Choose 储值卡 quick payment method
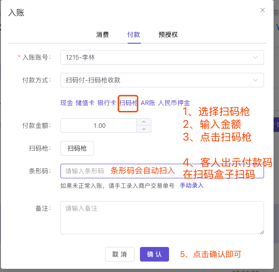The height and width of the screenshot is (272, 279). click(85, 103)
